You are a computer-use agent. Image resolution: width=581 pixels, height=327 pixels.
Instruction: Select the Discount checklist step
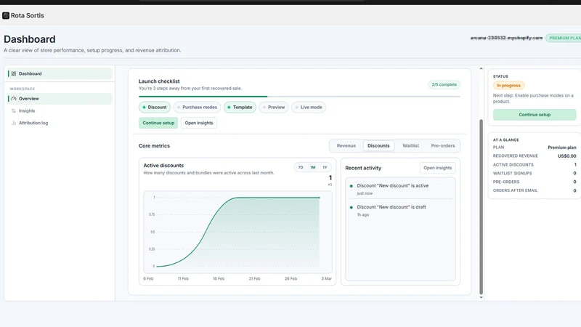[x=155, y=107]
